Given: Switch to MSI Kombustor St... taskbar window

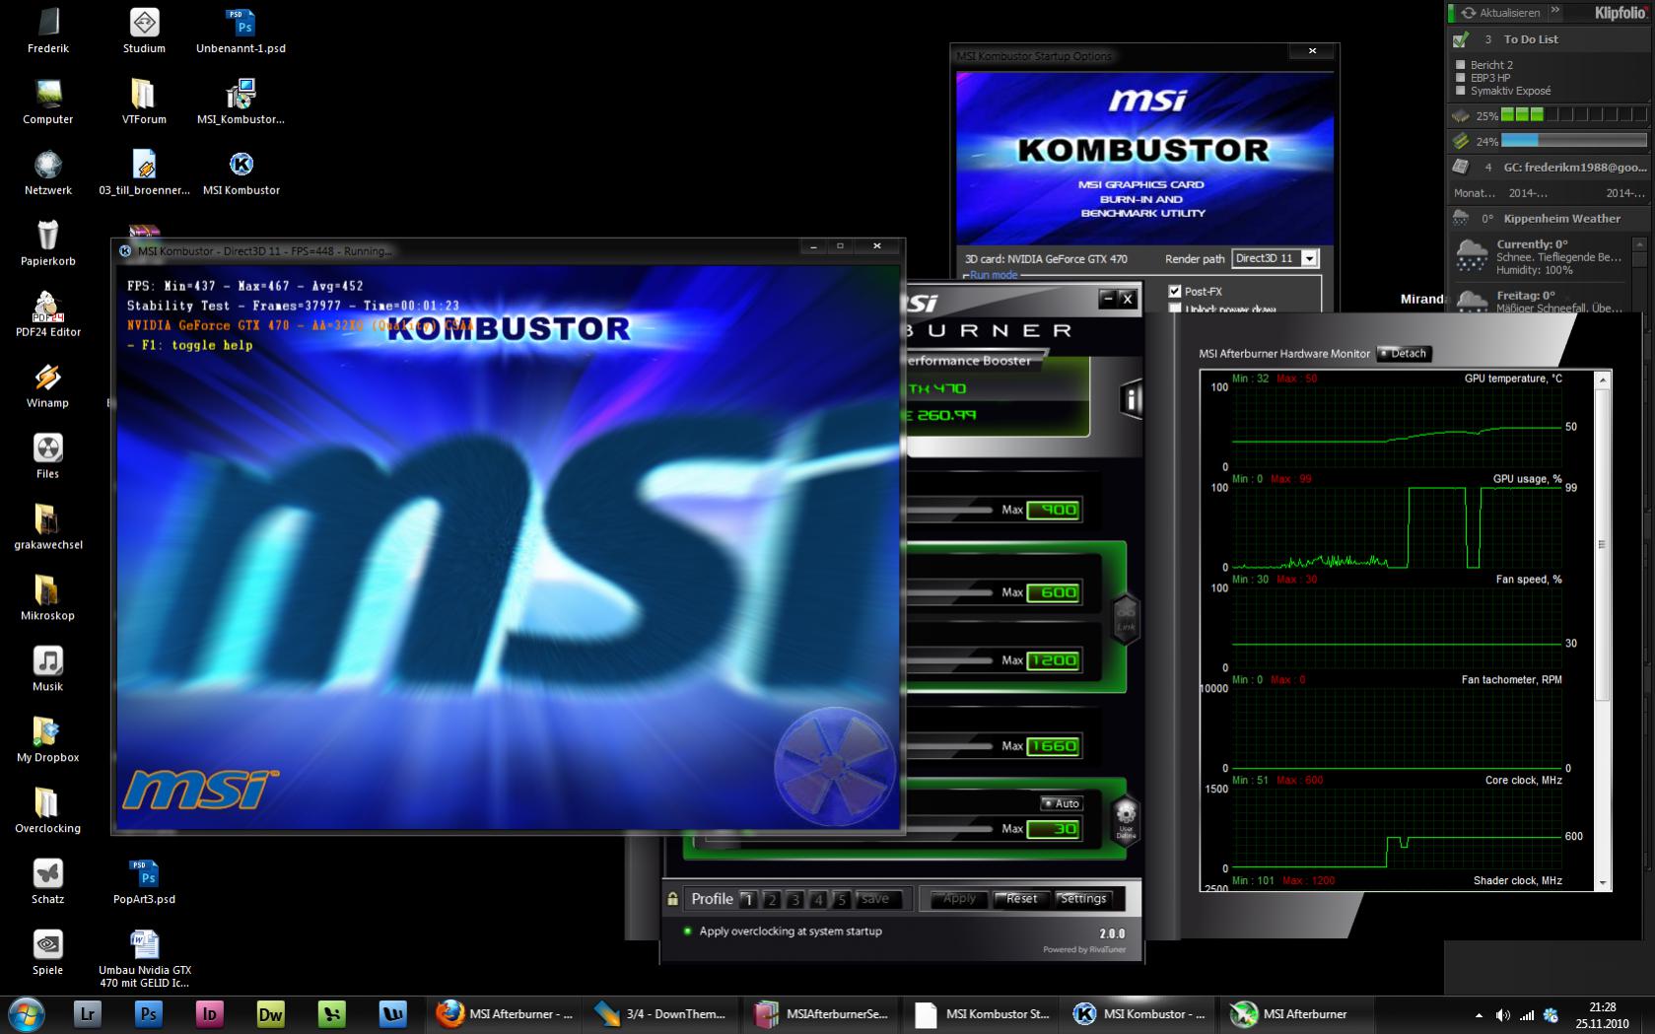Looking at the screenshot, I should (981, 1013).
